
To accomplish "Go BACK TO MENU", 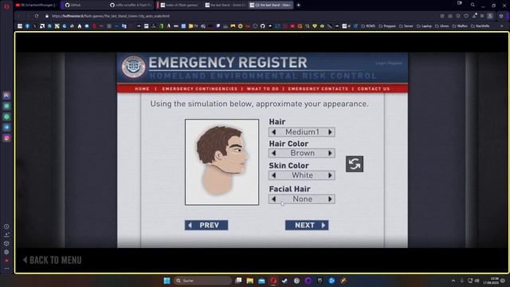I will pyautogui.click(x=52, y=260).
